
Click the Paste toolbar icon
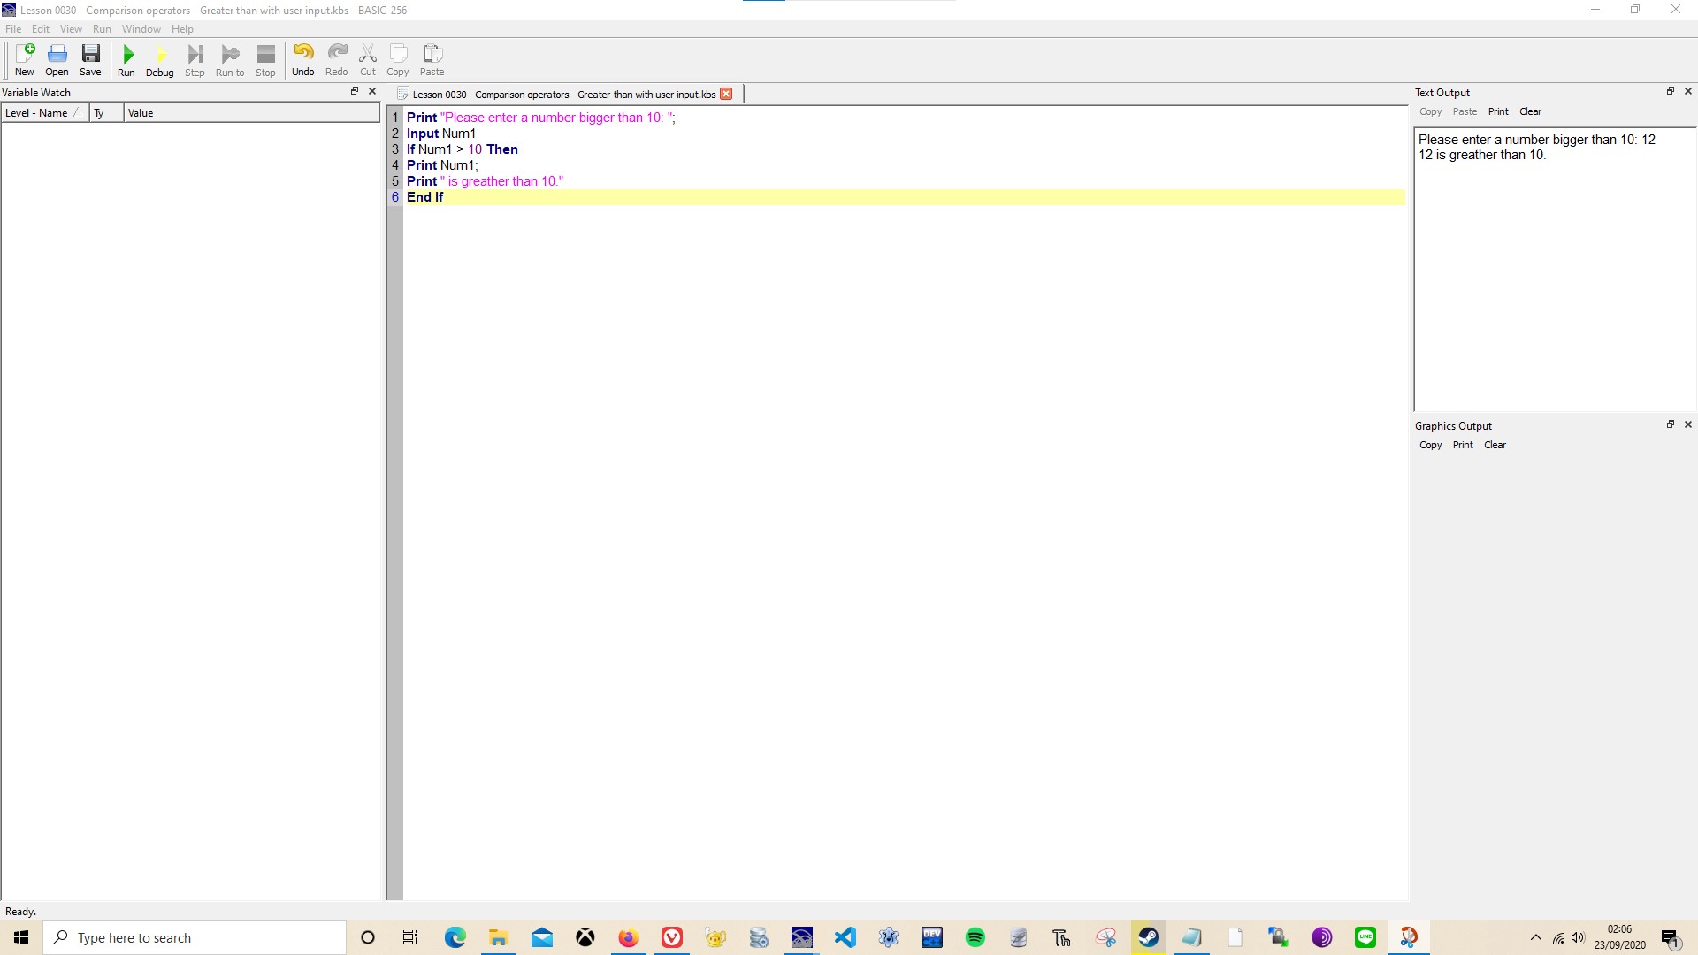coord(432,60)
